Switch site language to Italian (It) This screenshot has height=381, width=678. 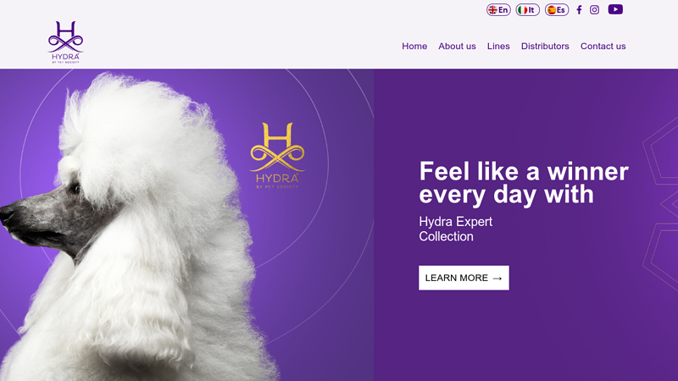(527, 9)
